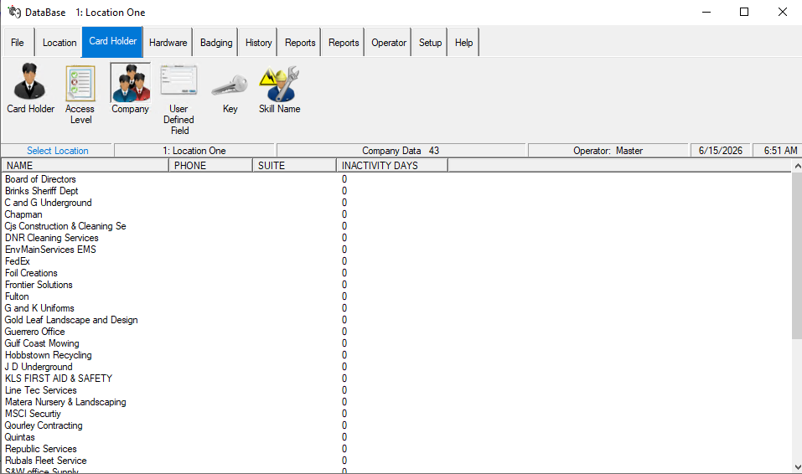Click the vertical scrollbar thumb

tap(797, 255)
